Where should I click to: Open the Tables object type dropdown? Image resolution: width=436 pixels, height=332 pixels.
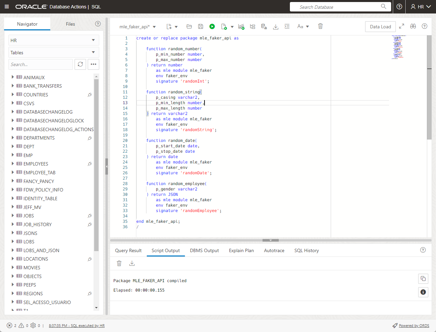54,53
